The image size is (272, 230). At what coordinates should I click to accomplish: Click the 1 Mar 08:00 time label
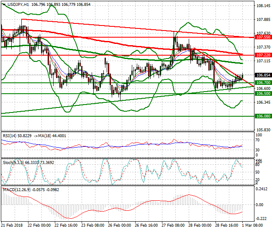[252, 225]
